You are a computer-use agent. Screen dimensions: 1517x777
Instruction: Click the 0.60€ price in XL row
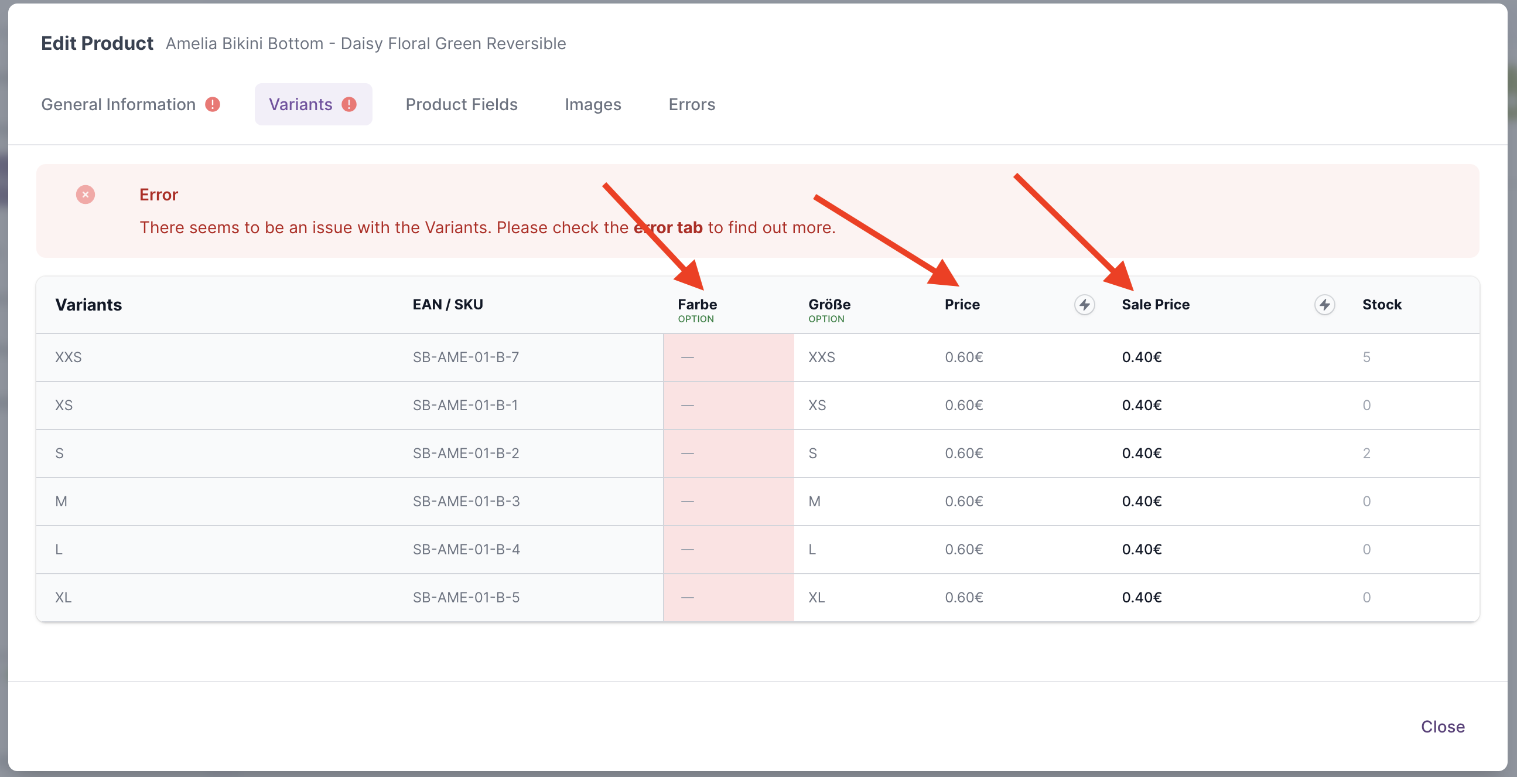click(964, 597)
